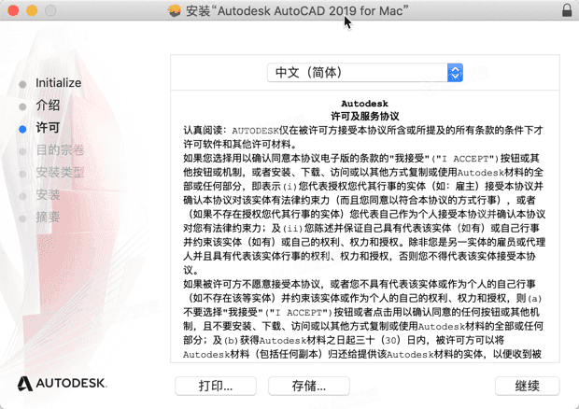The width and height of the screenshot is (579, 409).
Task: Click the 继续 button to proceed
Action: coord(527,386)
